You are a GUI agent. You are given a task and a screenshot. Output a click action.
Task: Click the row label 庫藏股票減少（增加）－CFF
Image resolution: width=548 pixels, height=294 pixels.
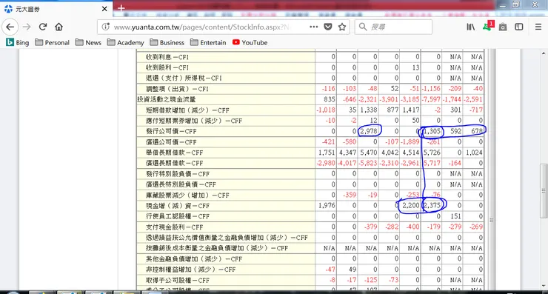(187, 196)
